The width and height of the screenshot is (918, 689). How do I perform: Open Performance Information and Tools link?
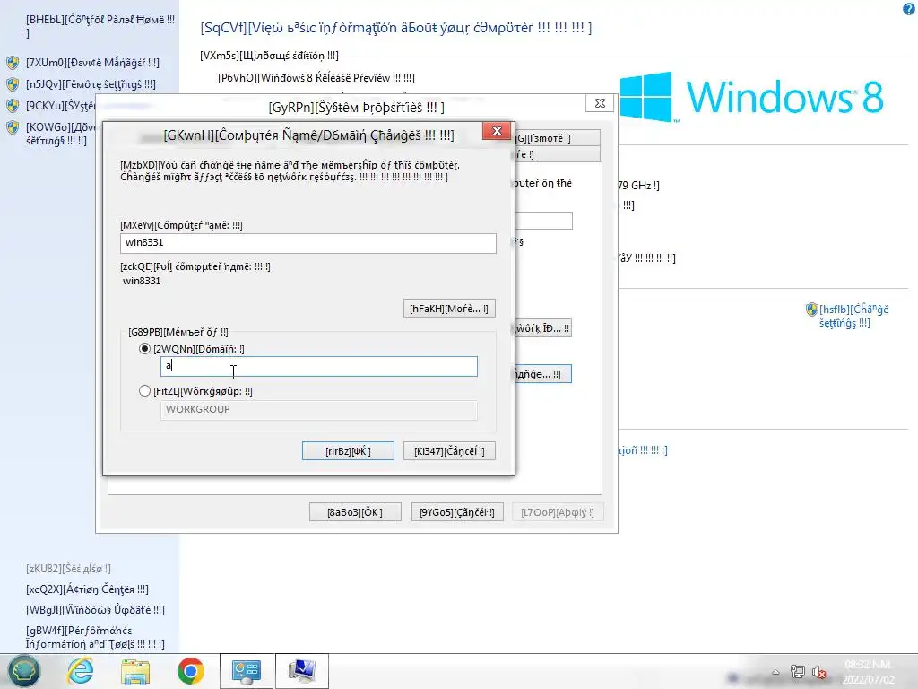[x=95, y=638]
